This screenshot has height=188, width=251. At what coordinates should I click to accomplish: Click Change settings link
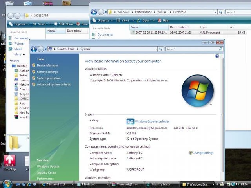pyautogui.click(x=203, y=153)
